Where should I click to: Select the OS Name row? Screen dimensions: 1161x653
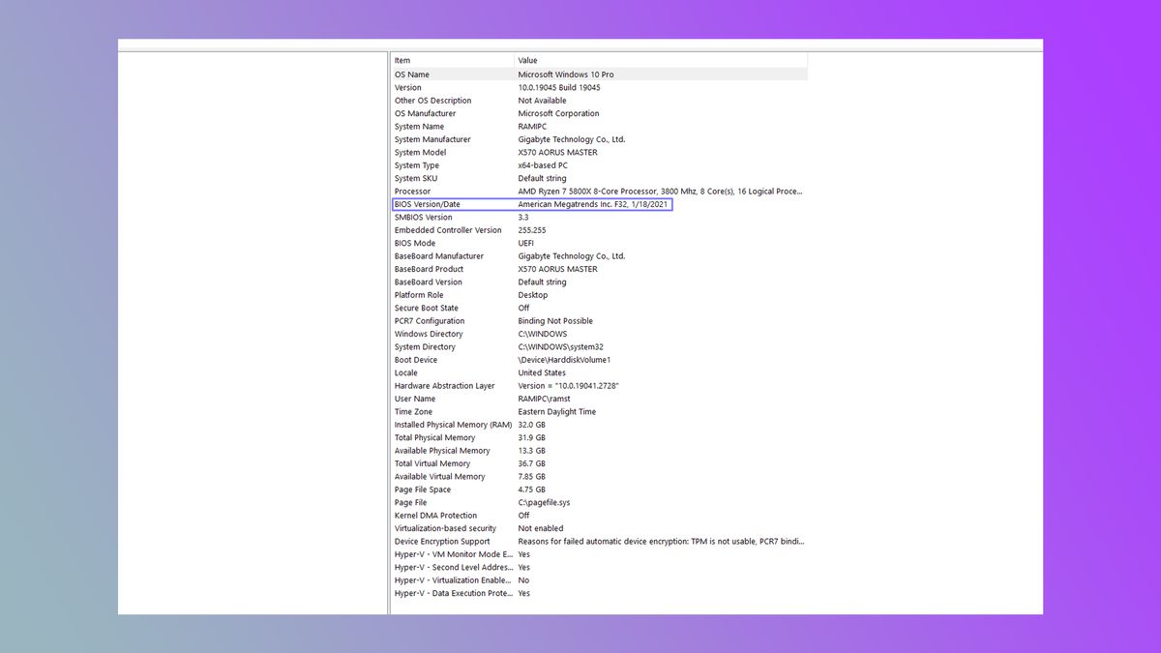(455, 74)
